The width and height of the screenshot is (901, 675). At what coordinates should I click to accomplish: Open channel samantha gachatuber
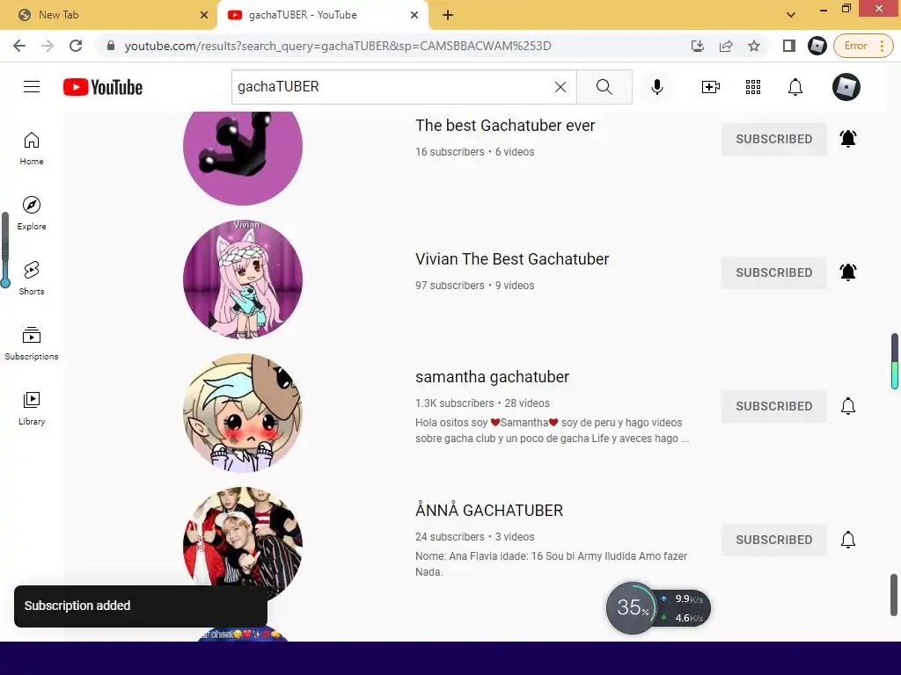tap(492, 376)
